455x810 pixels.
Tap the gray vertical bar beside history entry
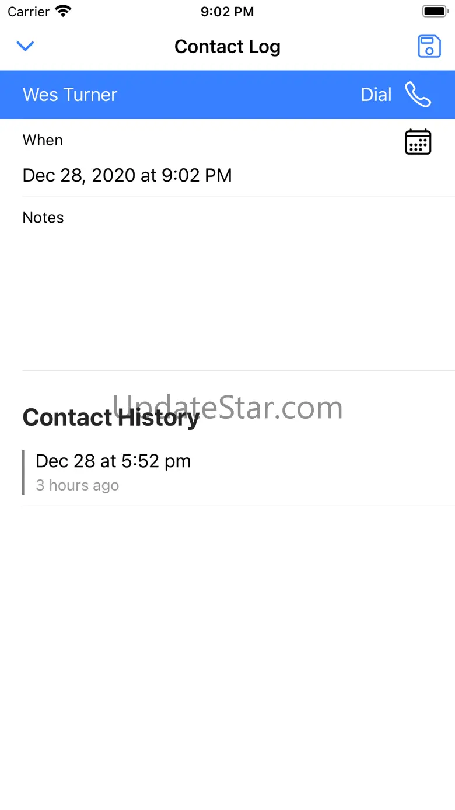[23, 472]
